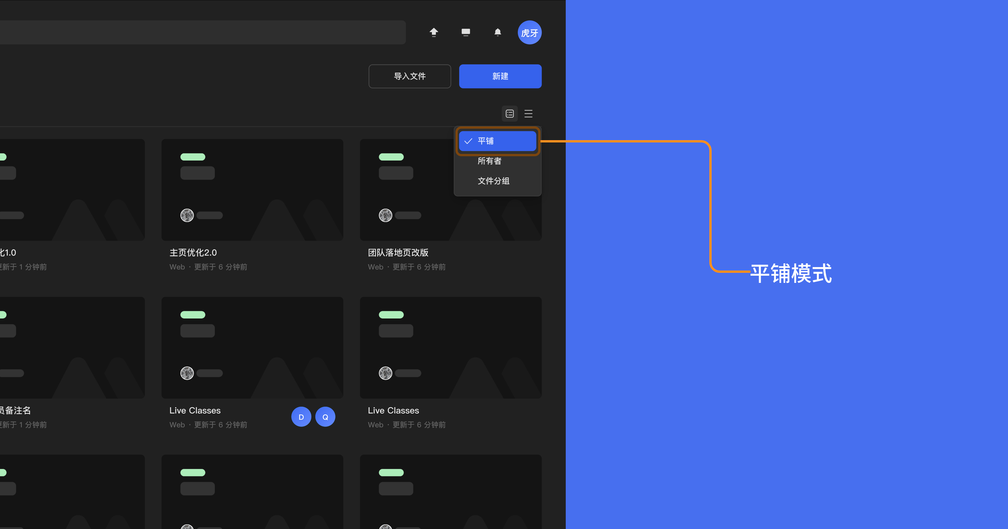The width and height of the screenshot is (1008, 529).
Task: Click the upload arrow icon in the header
Action: (x=434, y=32)
